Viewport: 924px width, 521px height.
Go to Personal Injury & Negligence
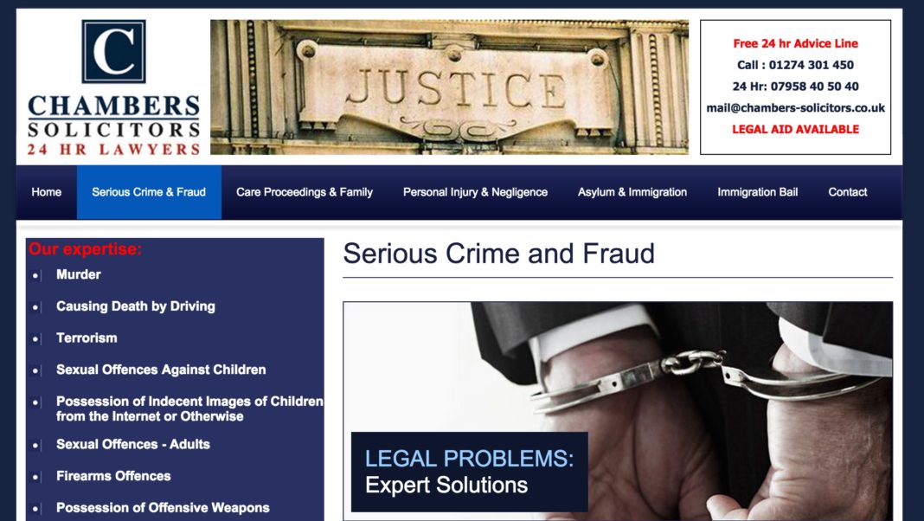tap(476, 192)
